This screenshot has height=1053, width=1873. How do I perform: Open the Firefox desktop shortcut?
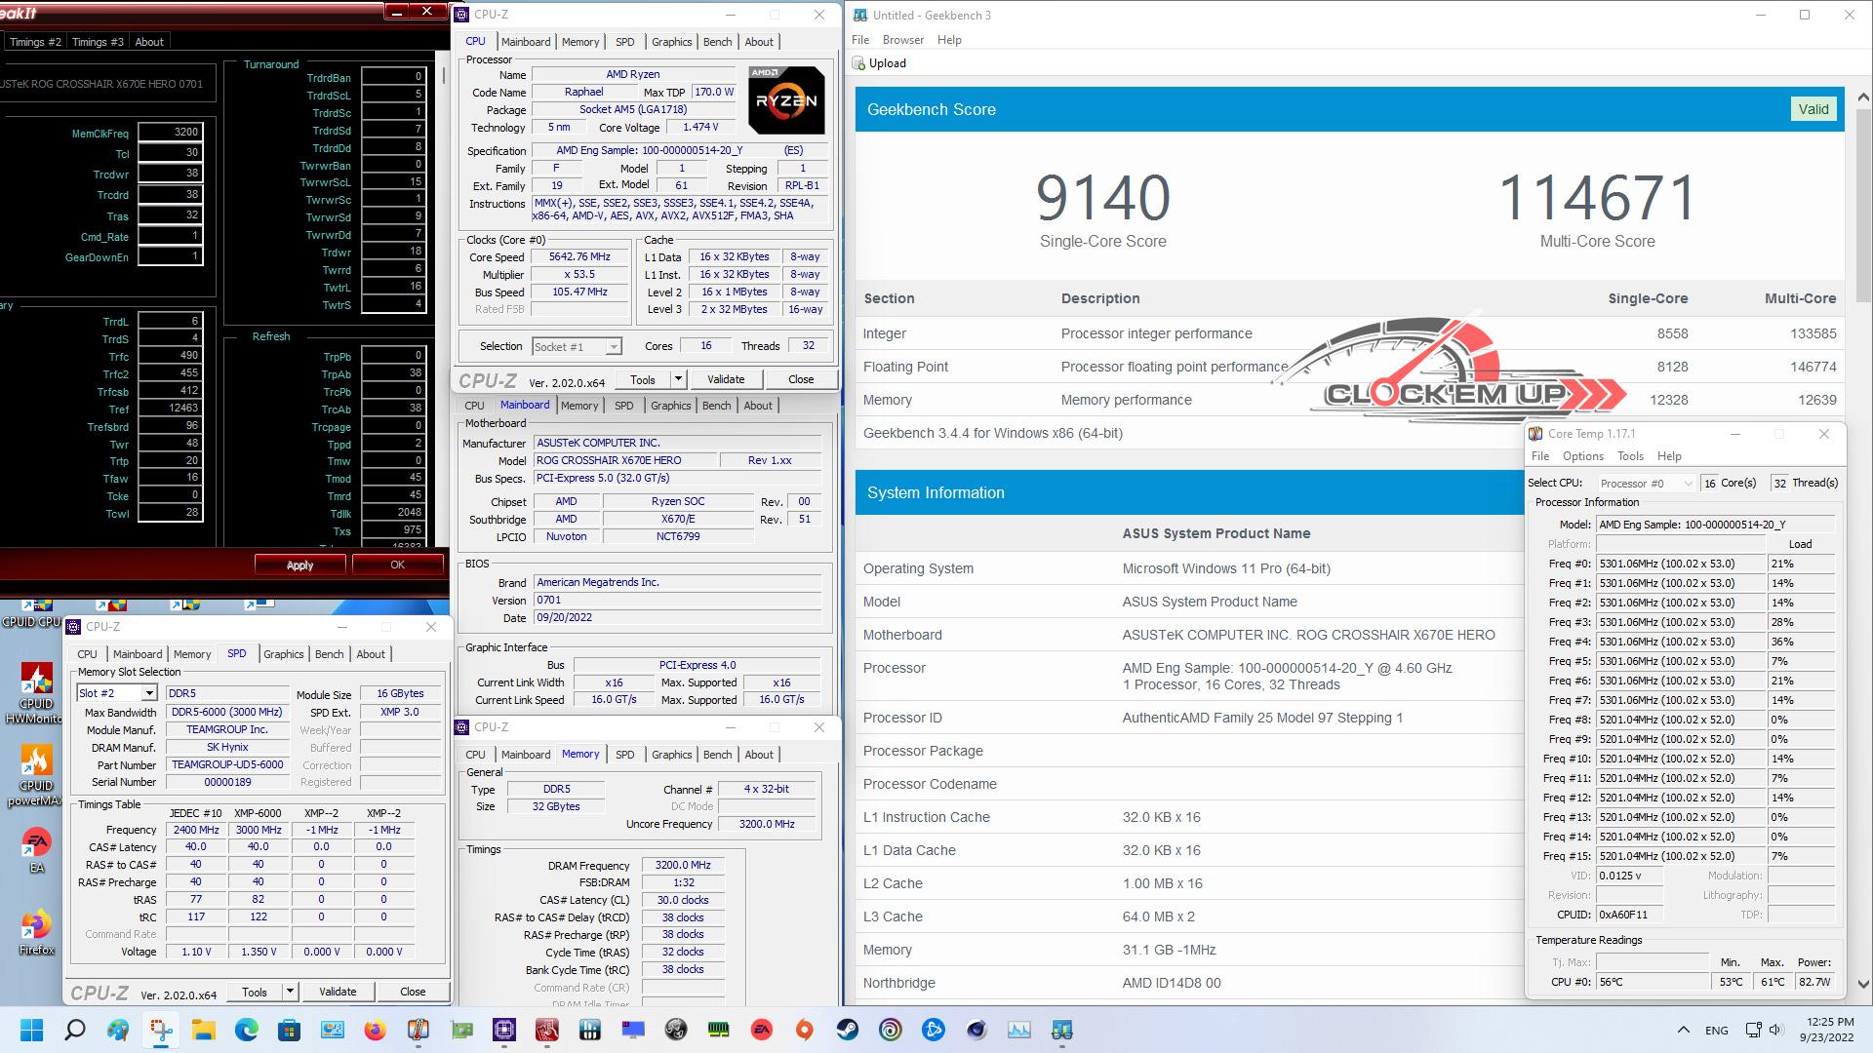coord(36,932)
